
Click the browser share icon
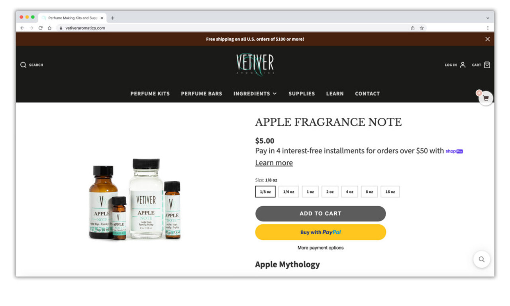point(412,28)
